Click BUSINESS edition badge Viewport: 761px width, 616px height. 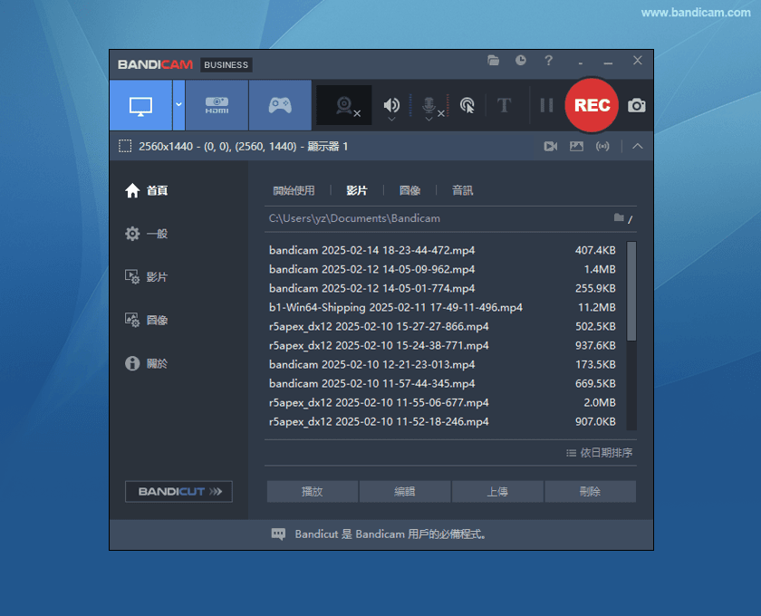coord(226,64)
